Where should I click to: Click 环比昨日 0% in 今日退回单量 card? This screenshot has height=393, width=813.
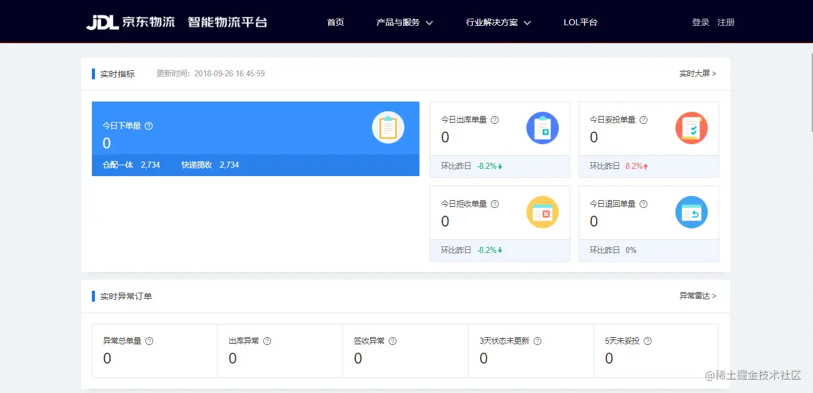(x=613, y=250)
